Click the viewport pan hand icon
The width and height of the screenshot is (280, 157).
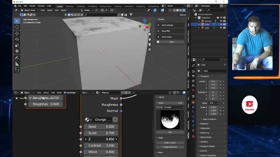[x=150, y=39]
